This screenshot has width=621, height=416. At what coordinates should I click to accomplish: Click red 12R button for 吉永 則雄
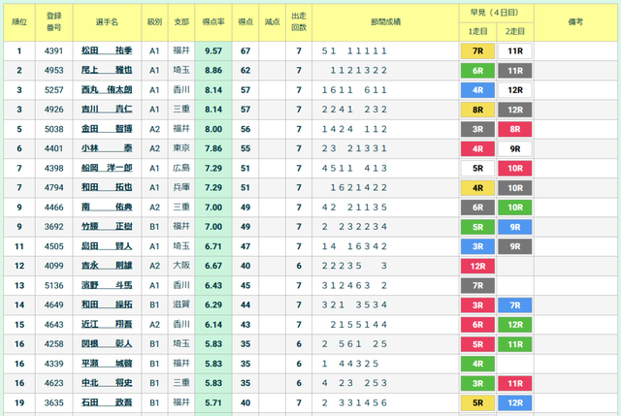click(x=477, y=266)
